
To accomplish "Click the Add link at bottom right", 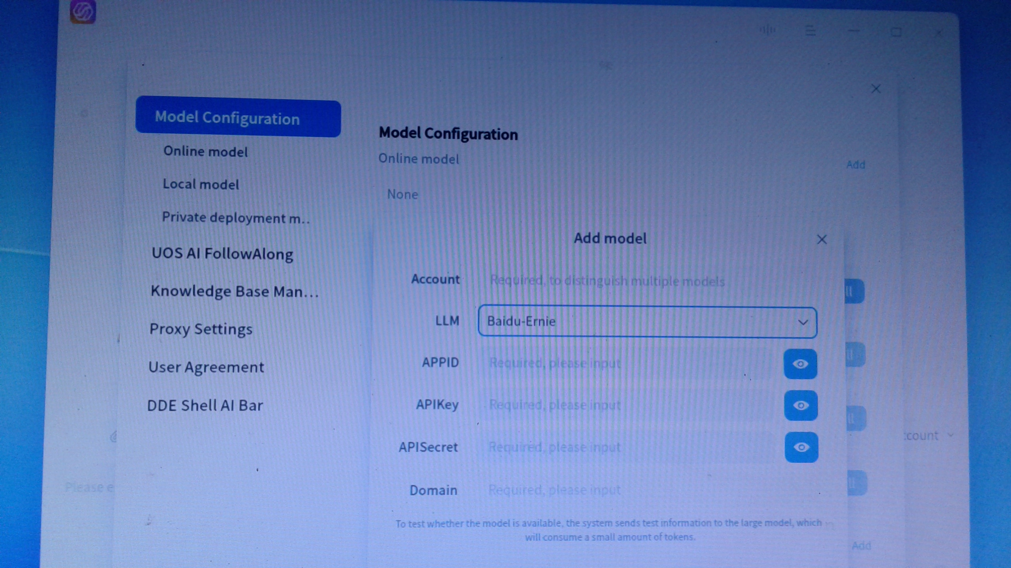I will 861,546.
